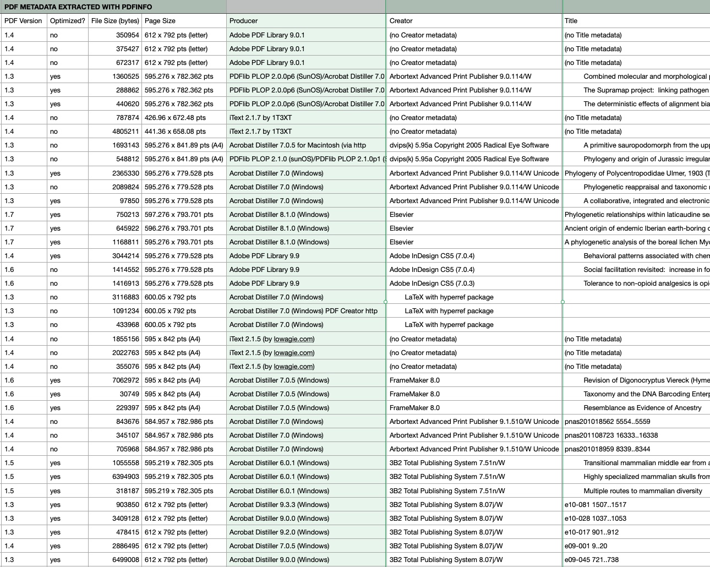Click the Acrobat Distiller 7.0.5 for Macintosh cell
Screen dimensions: 710x567
pos(305,145)
